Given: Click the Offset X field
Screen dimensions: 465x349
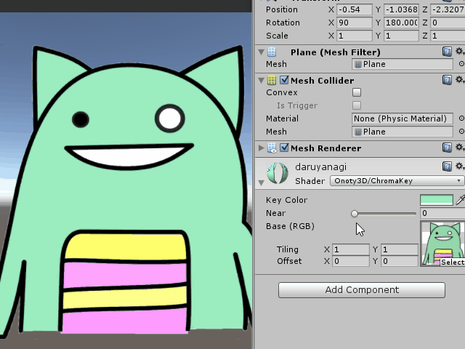Looking at the screenshot, I should pos(351,261).
